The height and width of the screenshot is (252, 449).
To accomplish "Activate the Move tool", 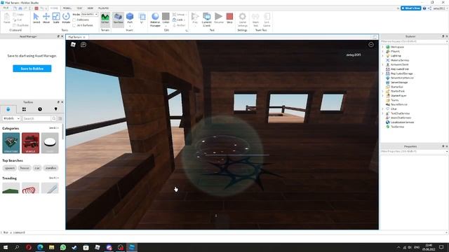I will click(x=46, y=19).
